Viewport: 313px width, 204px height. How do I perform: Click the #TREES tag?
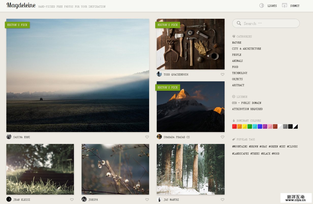255,154
